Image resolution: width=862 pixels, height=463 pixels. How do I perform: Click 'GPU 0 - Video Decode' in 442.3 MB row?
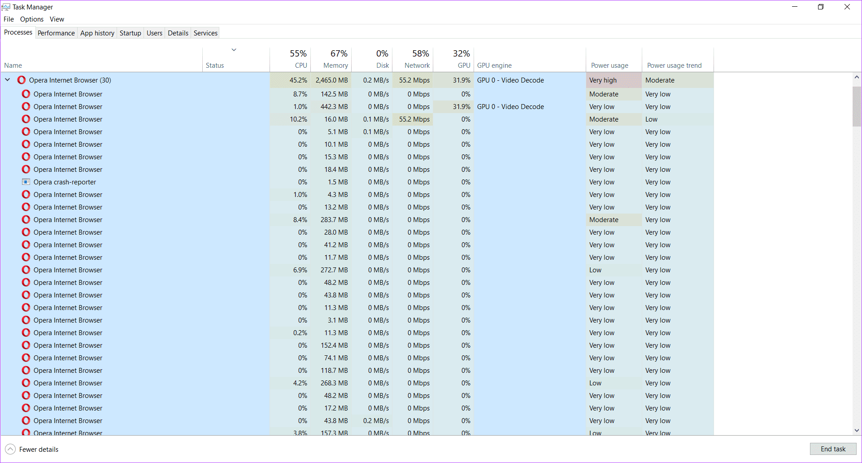tap(510, 106)
